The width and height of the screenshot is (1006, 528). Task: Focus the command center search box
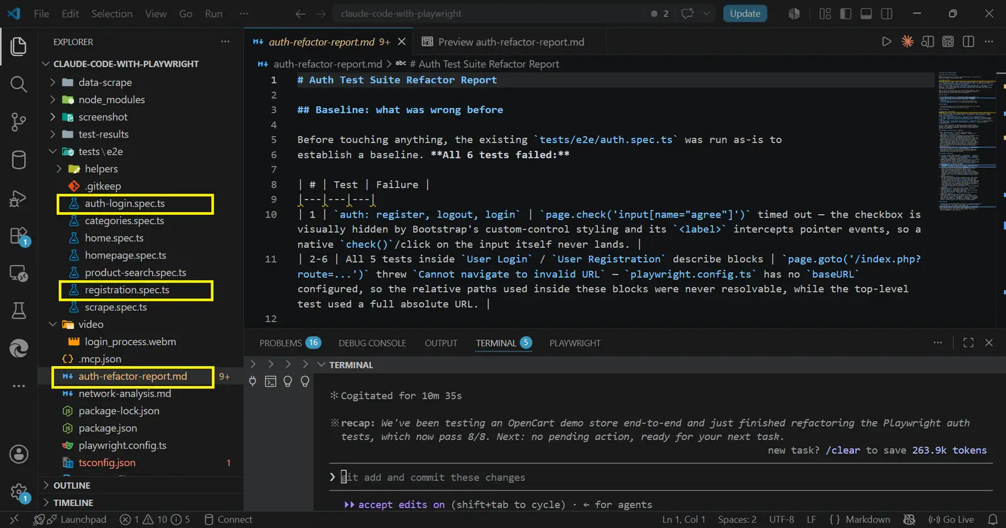tap(490, 14)
